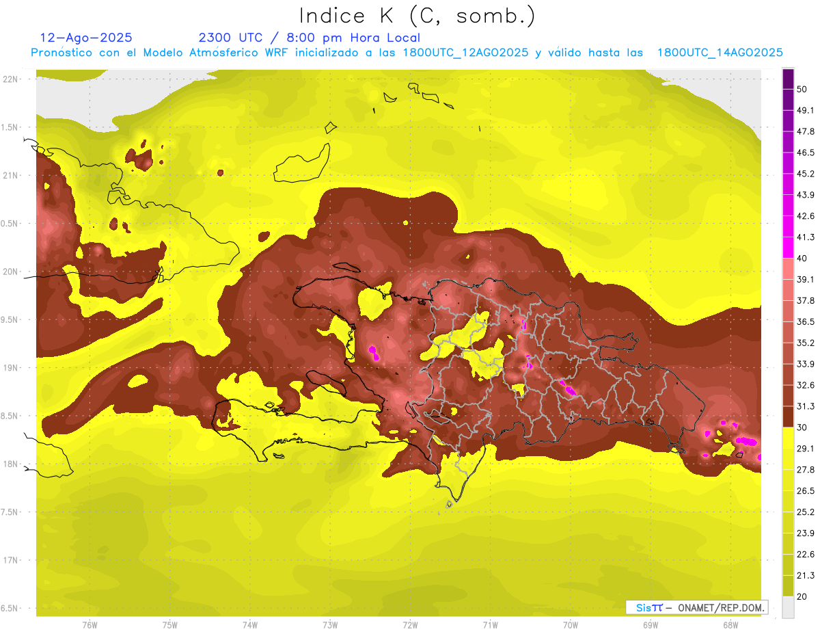Click the '46.5' colorbar value

(806, 153)
